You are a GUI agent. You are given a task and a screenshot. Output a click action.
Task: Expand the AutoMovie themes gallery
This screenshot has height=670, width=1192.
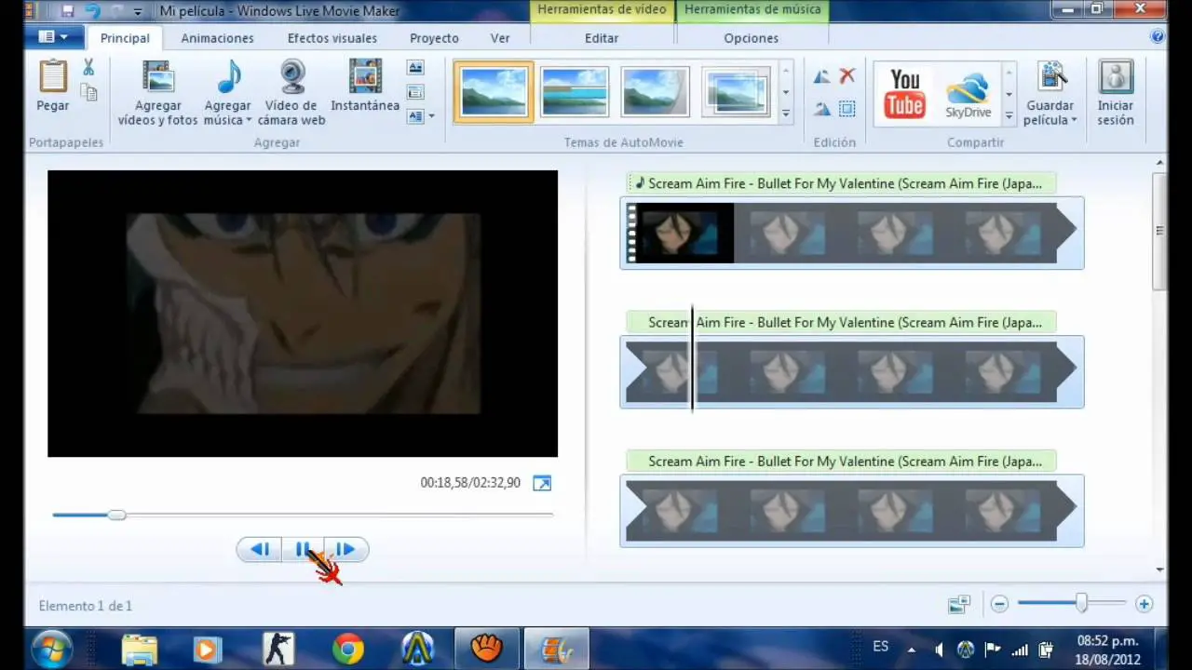click(x=786, y=114)
